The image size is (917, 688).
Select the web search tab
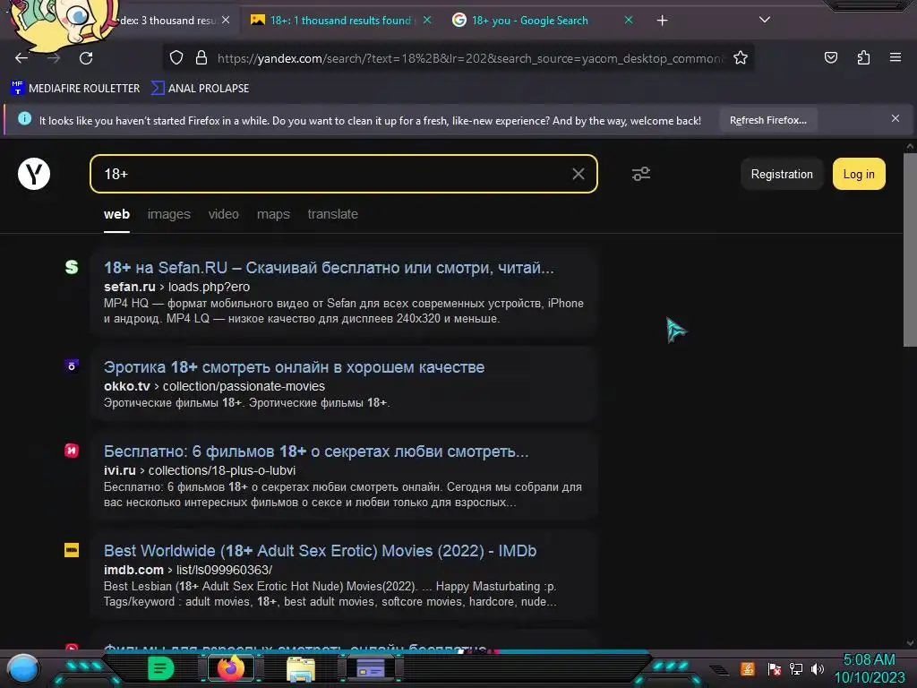(117, 214)
